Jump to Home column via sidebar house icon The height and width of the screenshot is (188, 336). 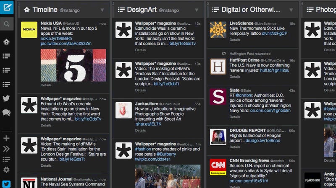click(6, 41)
